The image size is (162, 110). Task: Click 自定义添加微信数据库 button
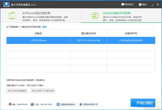17,91
